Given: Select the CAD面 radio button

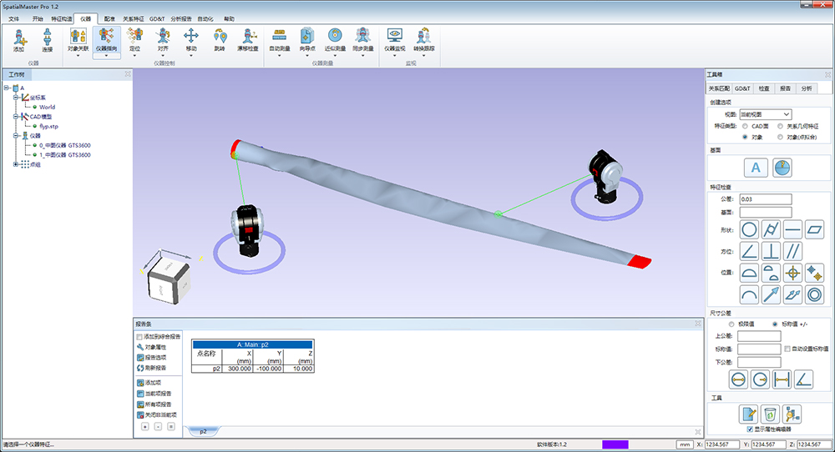Looking at the screenshot, I should tap(745, 126).
